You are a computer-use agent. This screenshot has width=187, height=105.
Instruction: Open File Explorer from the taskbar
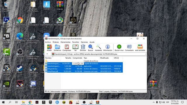point(23,102)
